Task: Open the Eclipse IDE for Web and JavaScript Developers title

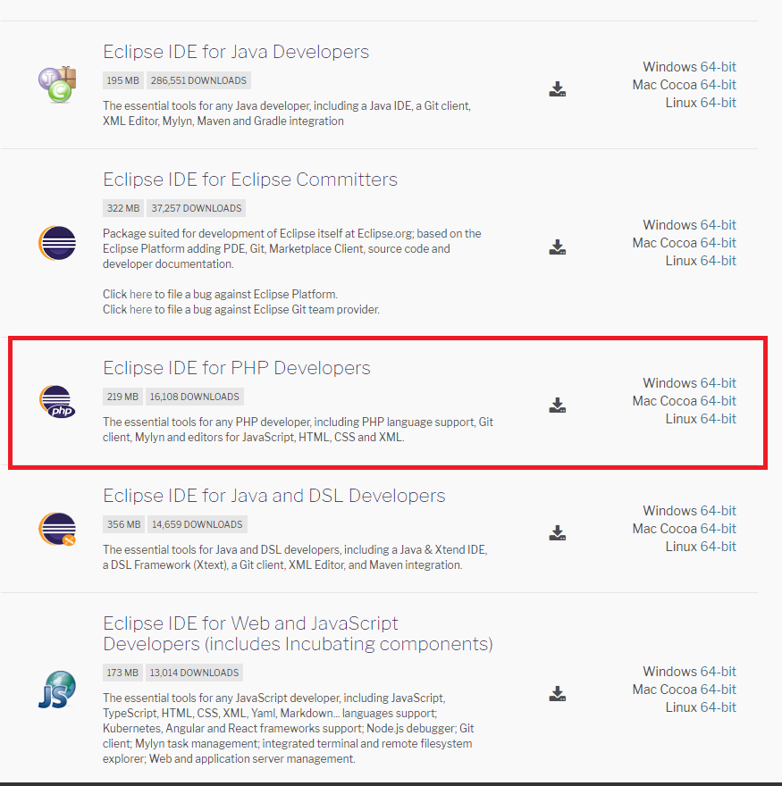Action: (x=298, y=633)
